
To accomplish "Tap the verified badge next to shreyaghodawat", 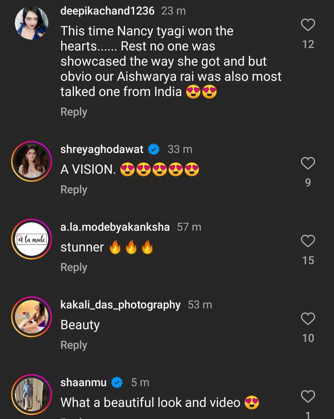I will click(x=154, y=150).
